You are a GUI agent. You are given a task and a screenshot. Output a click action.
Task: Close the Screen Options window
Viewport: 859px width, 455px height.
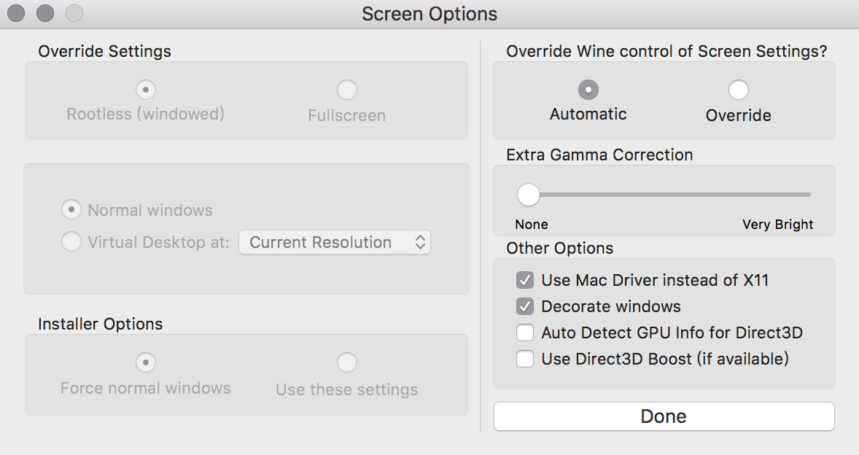(16, 13)
